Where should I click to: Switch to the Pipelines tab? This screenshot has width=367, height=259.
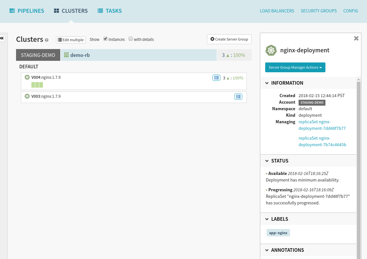coord(27,11)
